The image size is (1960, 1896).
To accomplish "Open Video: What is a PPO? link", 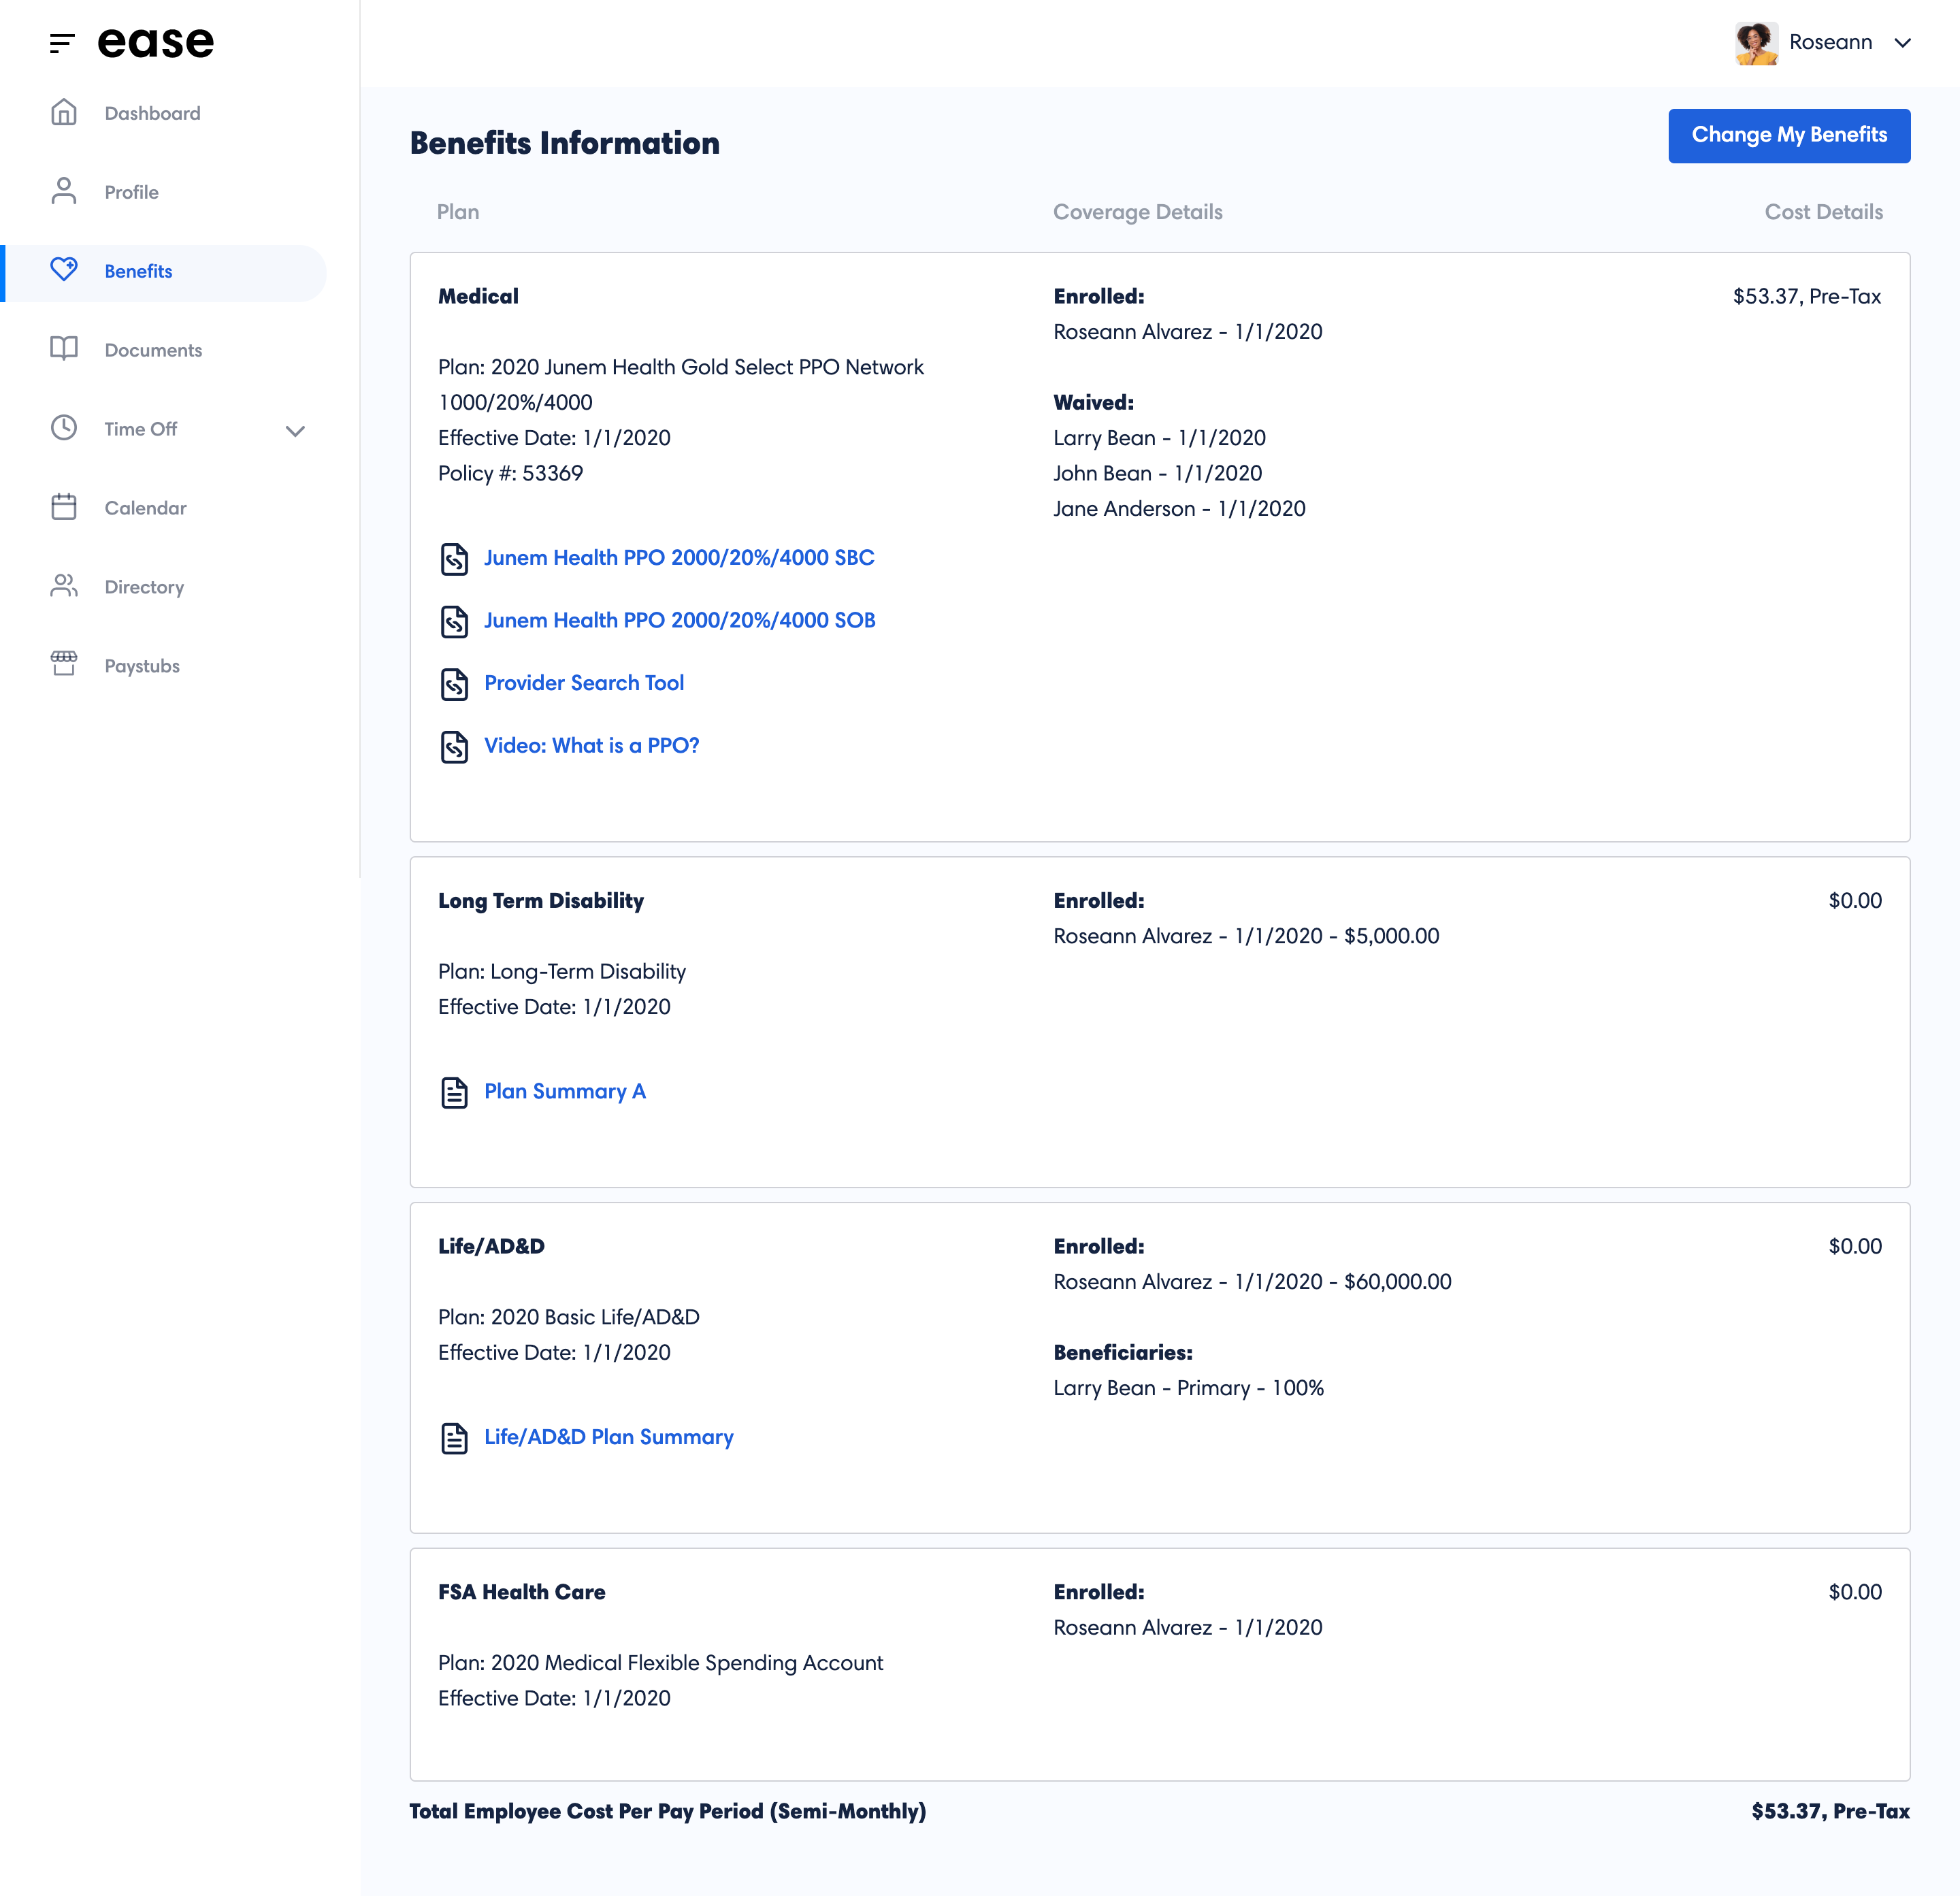I will pos(591,746).
